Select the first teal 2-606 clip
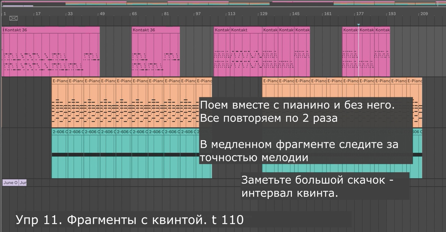The height and width of the screenshot is (232, 446). point(60,153)
